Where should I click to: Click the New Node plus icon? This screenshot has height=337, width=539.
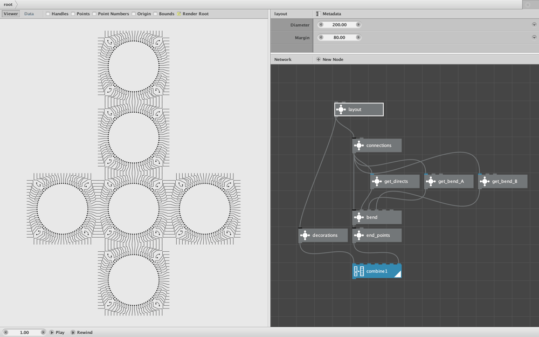[319, 59]
